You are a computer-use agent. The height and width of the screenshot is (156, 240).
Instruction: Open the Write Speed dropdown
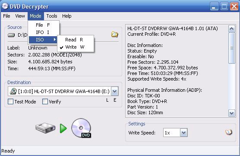pyautogui.click(x=184, y=133)
